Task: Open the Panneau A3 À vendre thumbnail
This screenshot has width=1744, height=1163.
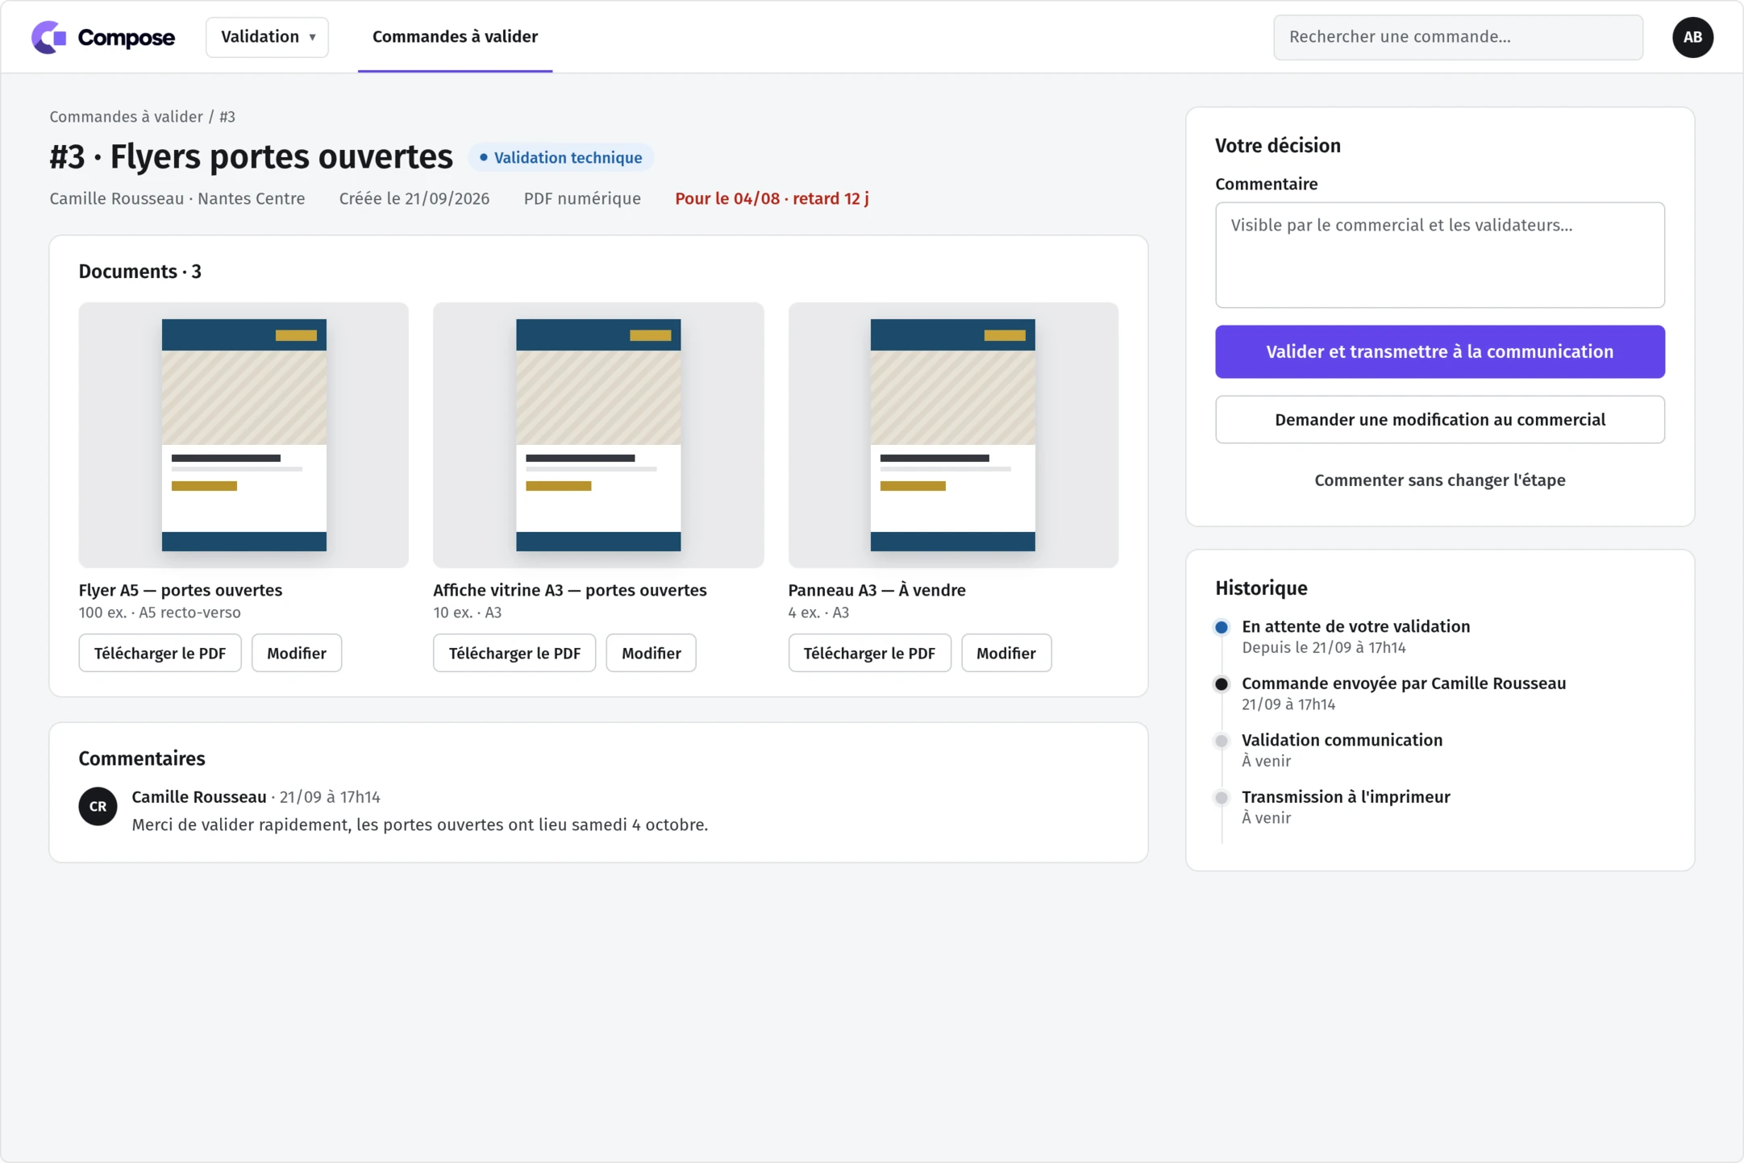Action: (x=953, y=435)
